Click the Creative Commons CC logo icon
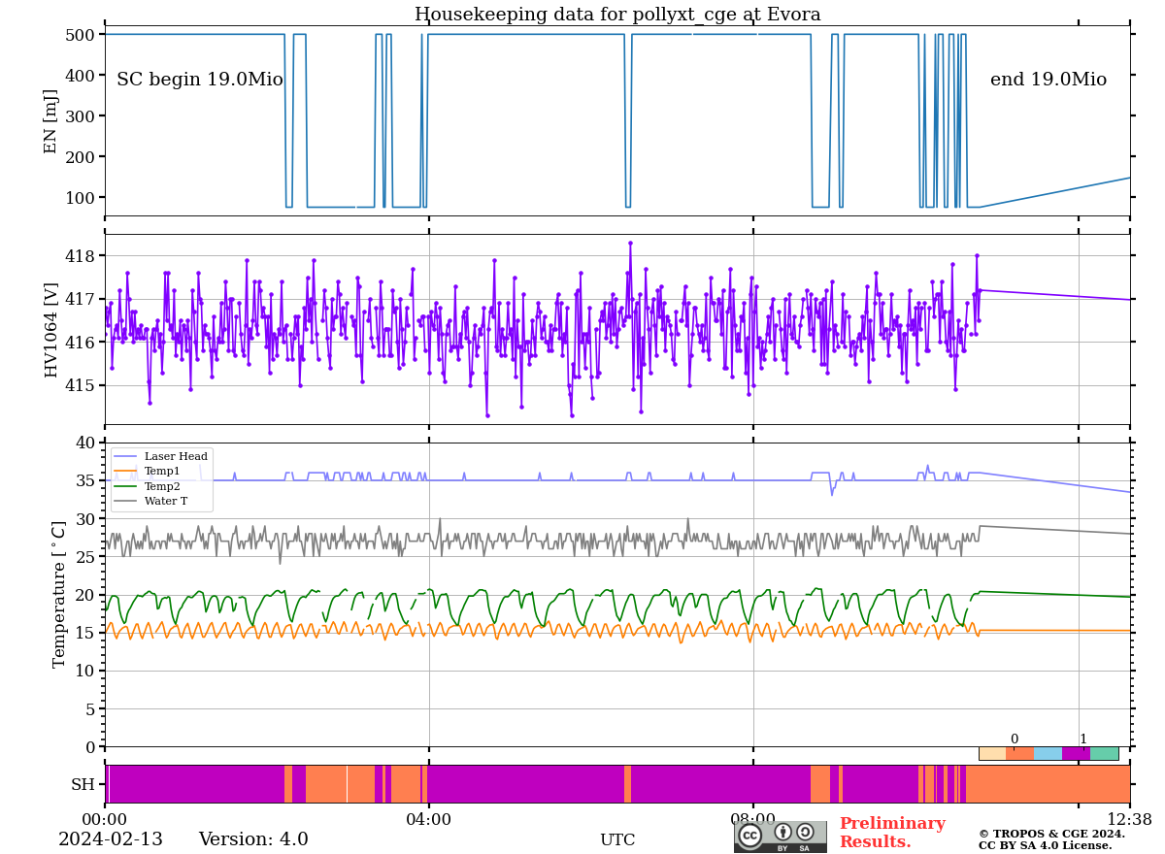The width and height of the screenshot is (1165, 854). (x=749, y=835)
